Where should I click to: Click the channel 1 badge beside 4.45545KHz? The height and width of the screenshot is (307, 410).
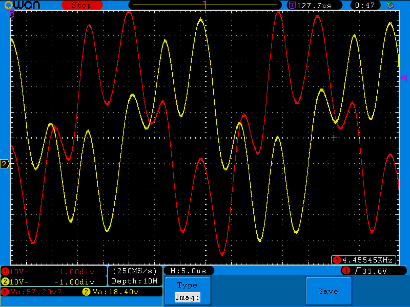[x=337, y=260]
